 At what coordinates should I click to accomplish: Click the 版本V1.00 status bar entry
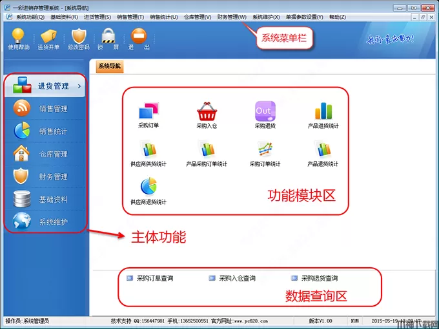pos(321,321)
